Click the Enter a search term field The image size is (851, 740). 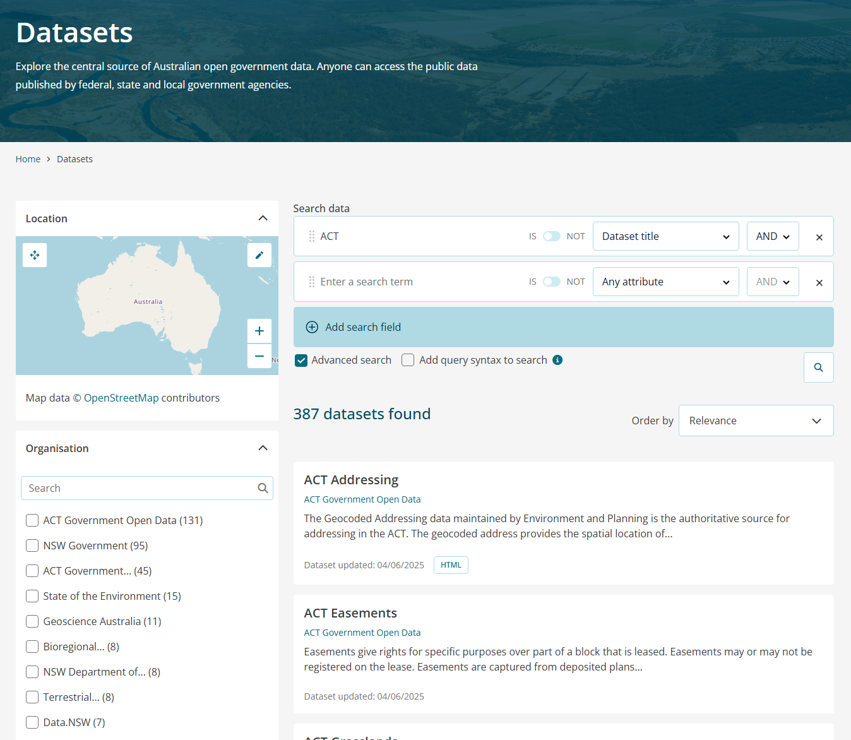(417, 282)
